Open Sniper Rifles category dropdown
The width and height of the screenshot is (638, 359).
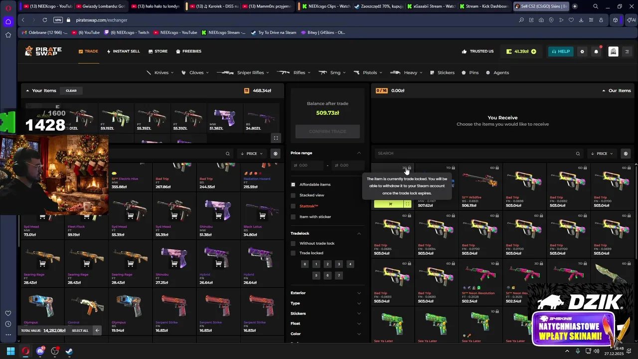click(x=242, y=73)
